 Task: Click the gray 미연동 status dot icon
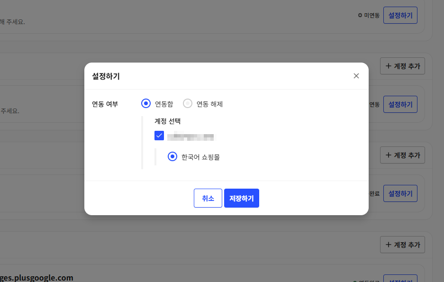360,15
